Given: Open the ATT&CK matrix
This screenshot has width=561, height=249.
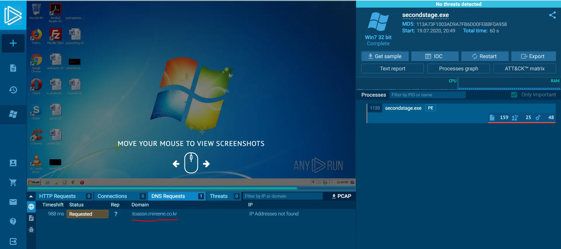Looking at the screenshot, I should coord(525,69).
